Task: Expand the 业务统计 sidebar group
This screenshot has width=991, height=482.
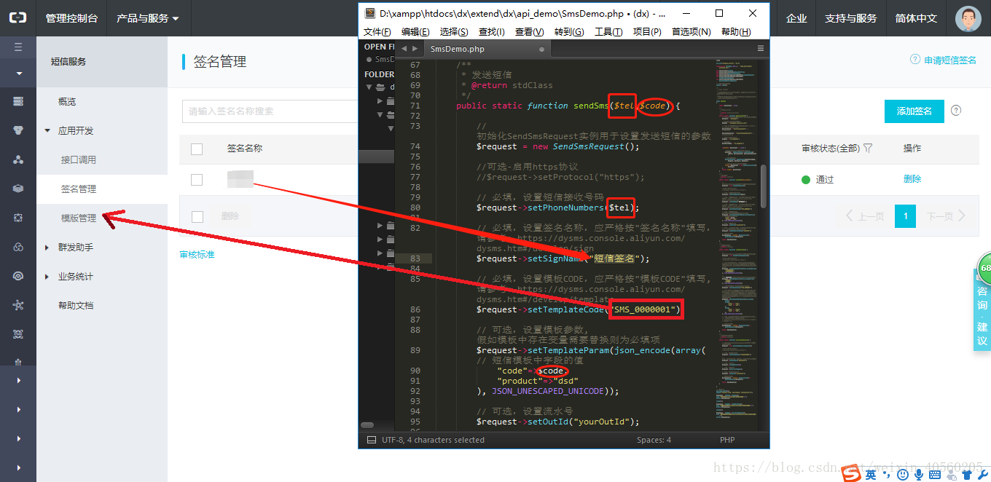Action: tap(47, 277)
